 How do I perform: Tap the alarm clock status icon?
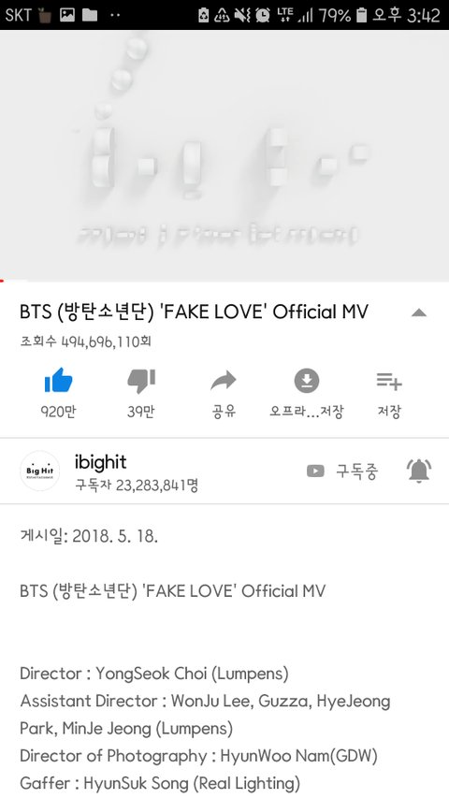pyautogui.click(x=263, y=15)
